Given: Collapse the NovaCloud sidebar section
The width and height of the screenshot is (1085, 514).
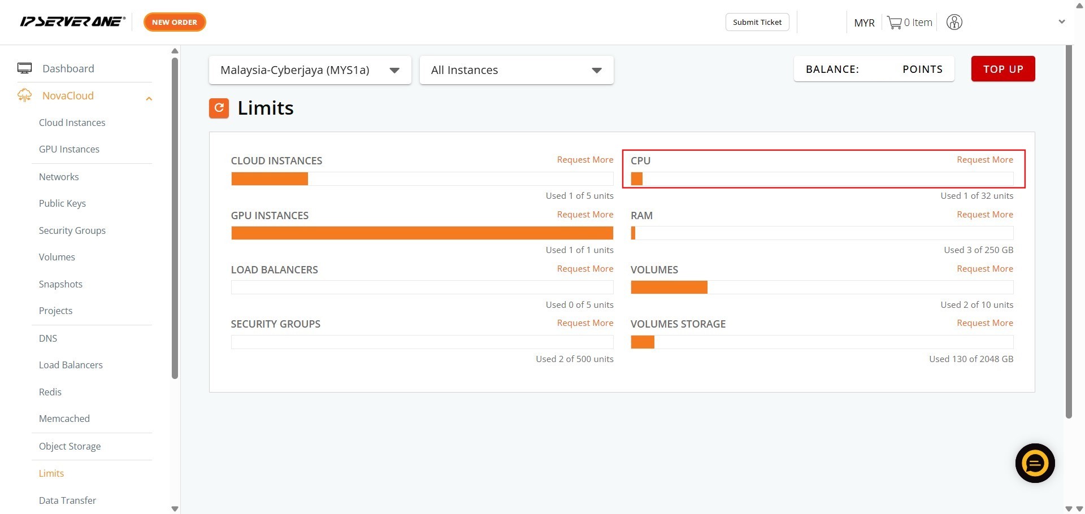Looking at the screenshot, I should 149,98.
